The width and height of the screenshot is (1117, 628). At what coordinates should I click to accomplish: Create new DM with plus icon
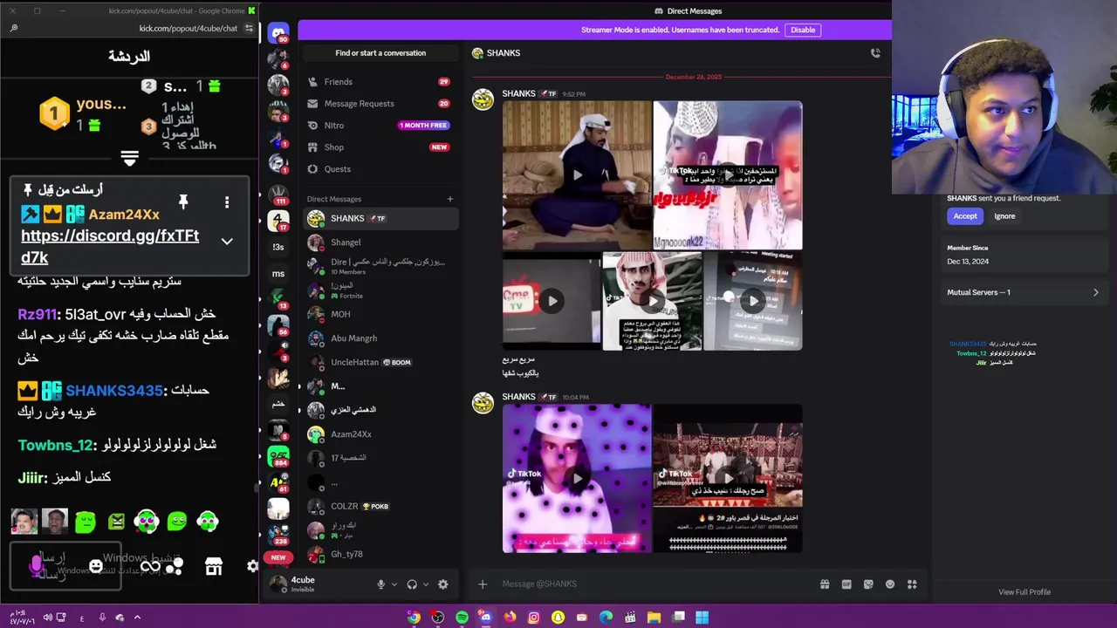click(x=450, y=199)
